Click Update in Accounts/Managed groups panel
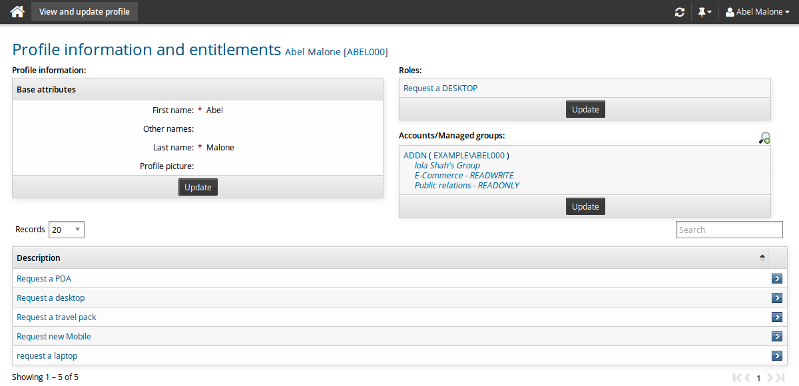This screenshot has width=799, height=386. click(x=585, y=206)
